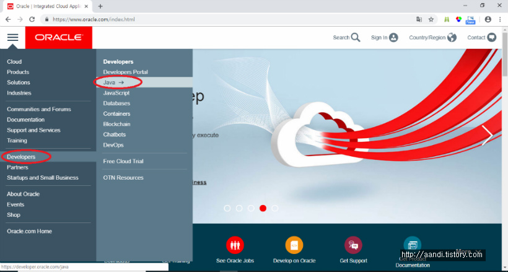This screenshot has height=272, width=508.
Task: Open DevOps link
Action: 113,145
